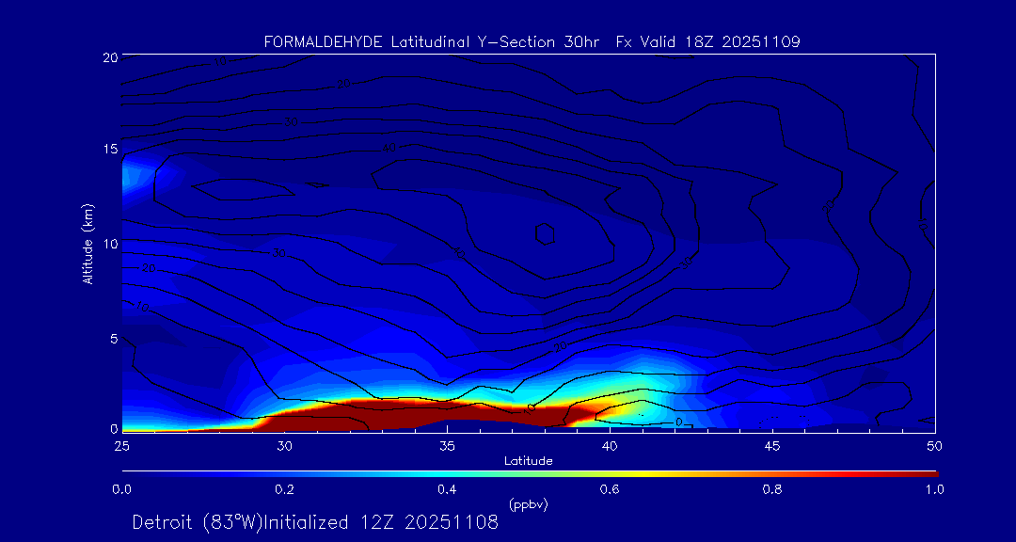Click the colorbar value '0.6'
The height and width of the screenshot is (542, 1016).
(x=610, y=489)
